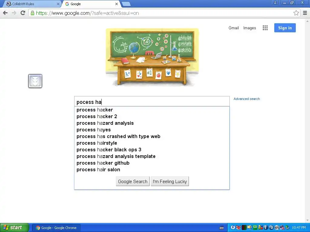Screen dimensions: 310x232
Task: Click the scrollbar down arrow
Action: (308, 220)
